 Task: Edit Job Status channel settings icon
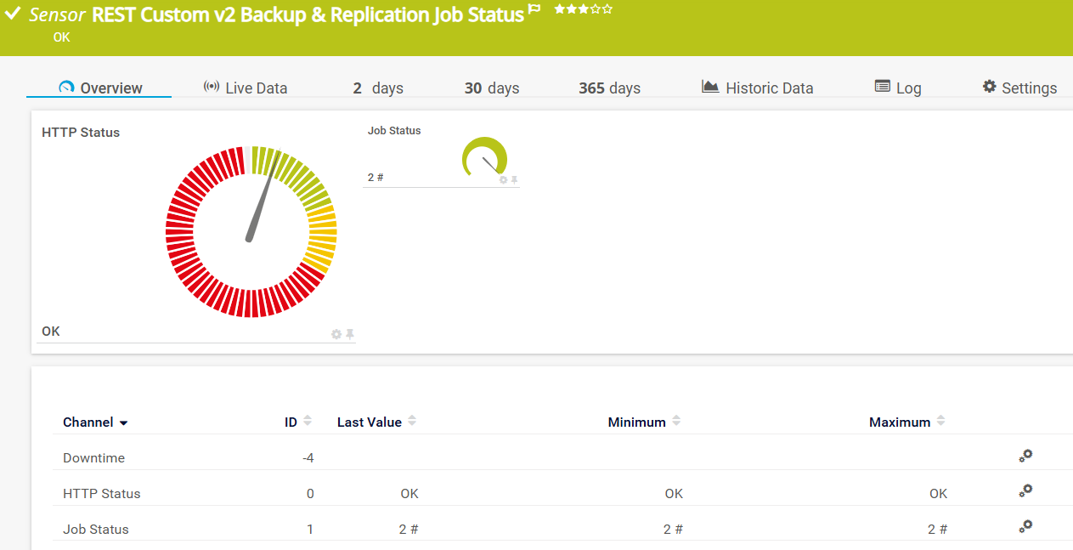[1025, 527]
